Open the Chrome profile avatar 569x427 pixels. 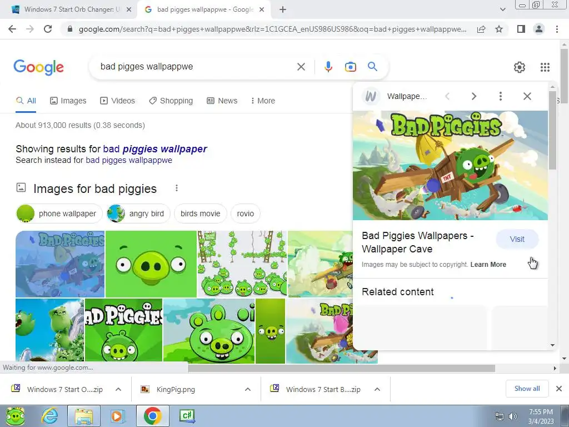(x=539, y=29)
